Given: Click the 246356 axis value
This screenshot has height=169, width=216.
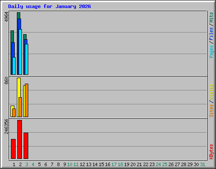Looking at the screenshot, I should (6, 126).
